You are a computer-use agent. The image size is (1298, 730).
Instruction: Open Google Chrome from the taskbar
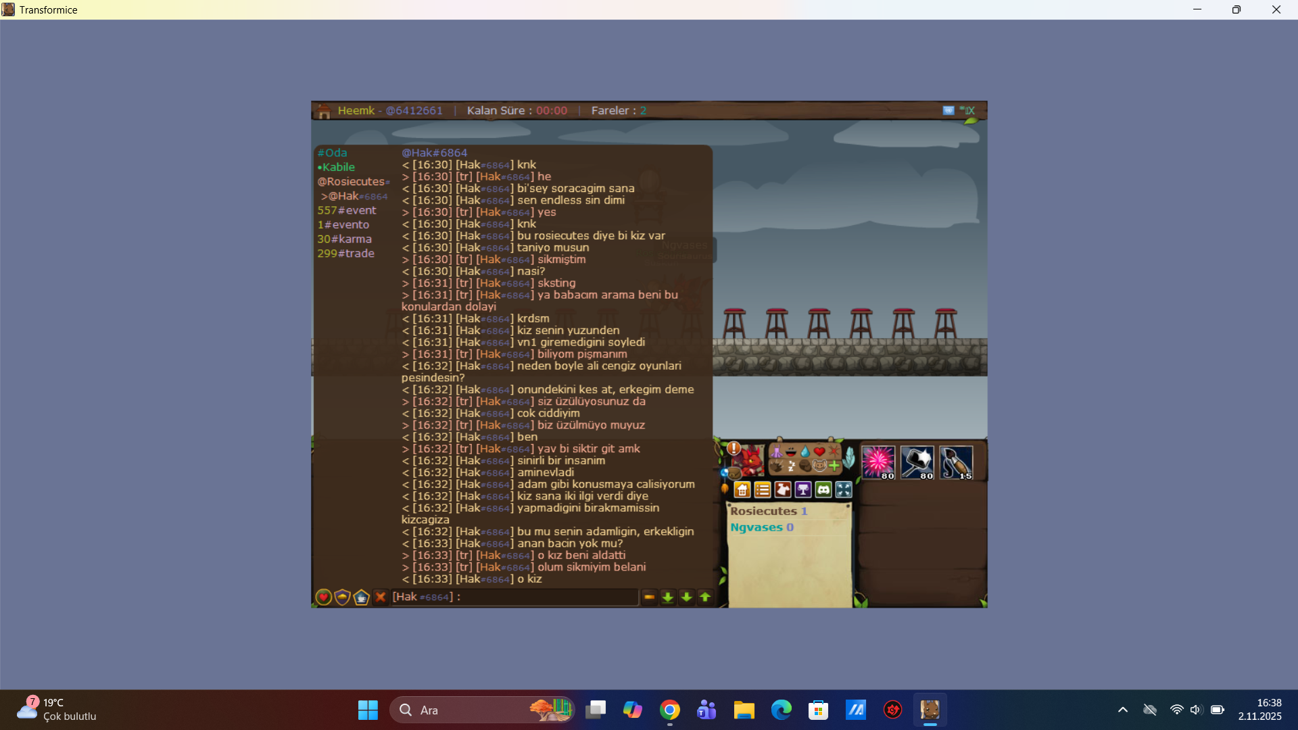coord(670,710)
